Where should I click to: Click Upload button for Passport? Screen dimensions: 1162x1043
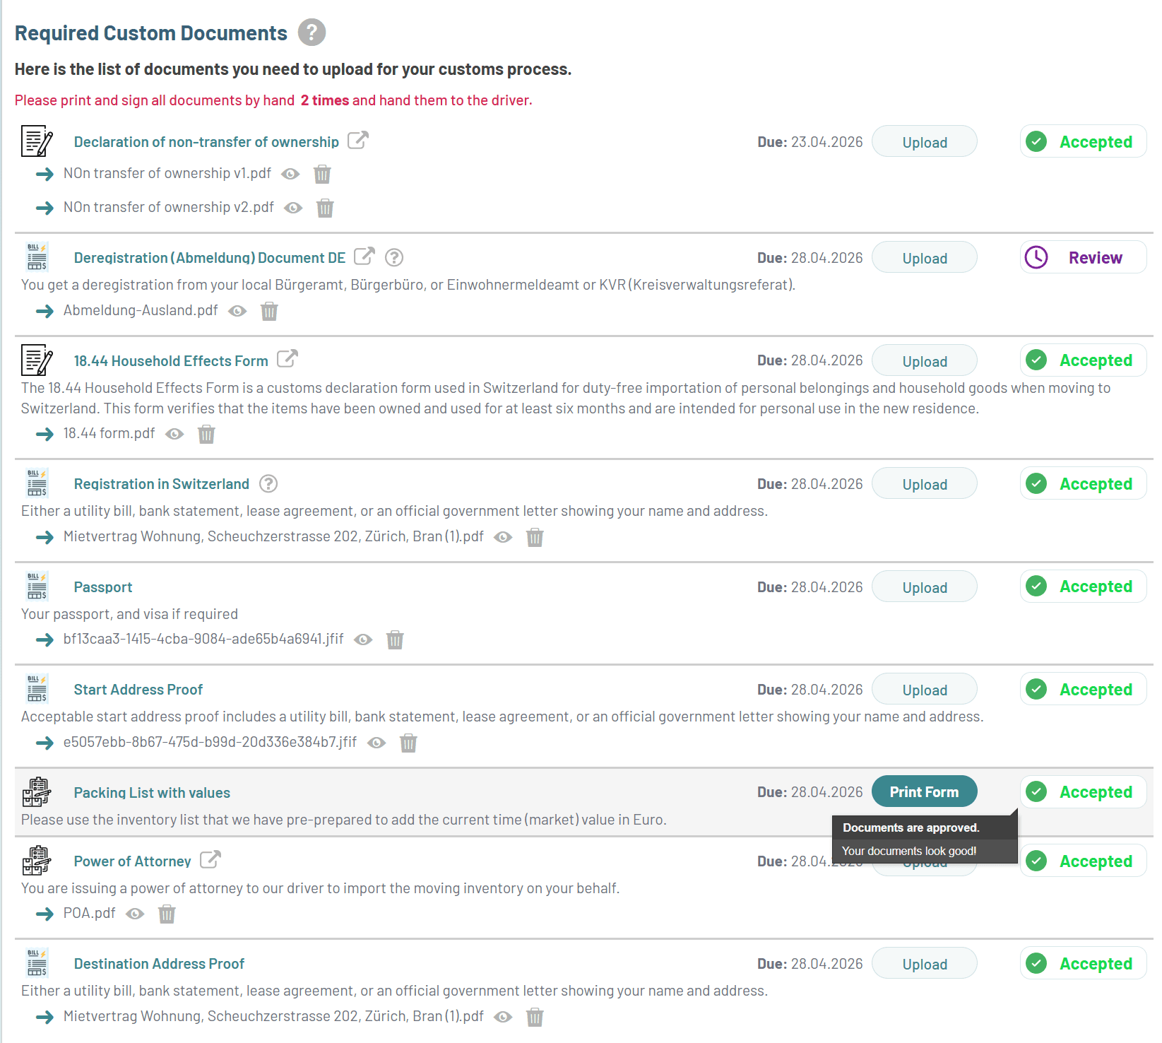click(x=925, y=587)
